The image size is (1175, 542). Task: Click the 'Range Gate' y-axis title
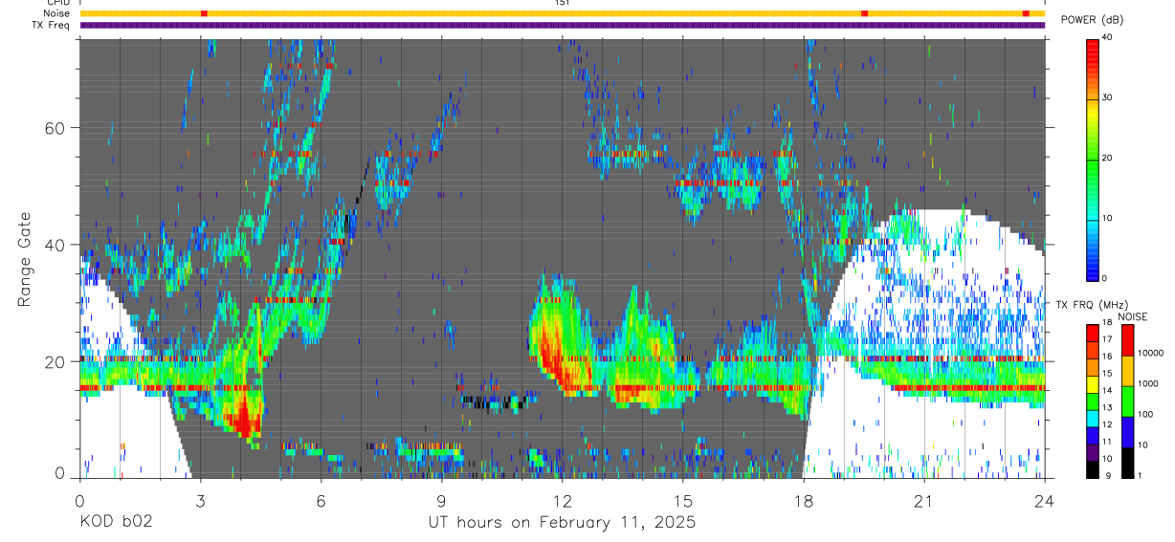(24, 257)
